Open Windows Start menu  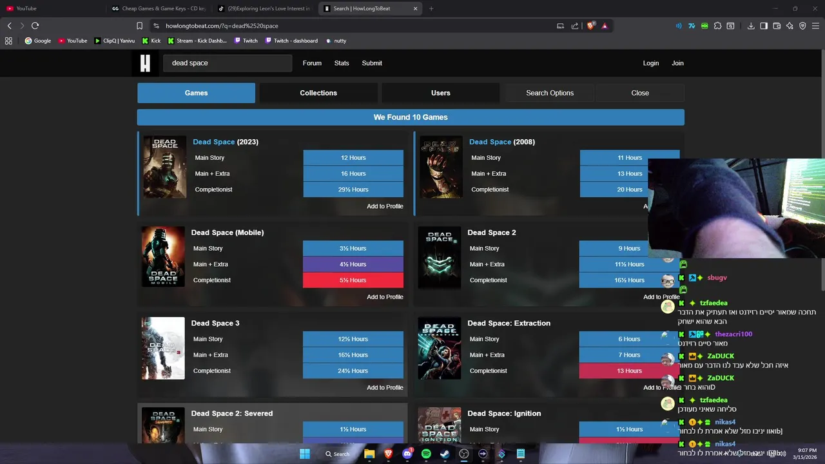coord(305,454)
